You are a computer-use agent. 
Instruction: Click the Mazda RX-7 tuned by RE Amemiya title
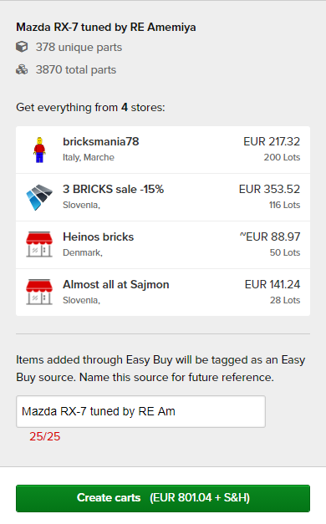point(106,27)
